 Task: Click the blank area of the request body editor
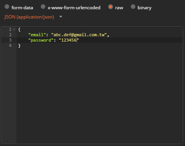pos(100,95)
